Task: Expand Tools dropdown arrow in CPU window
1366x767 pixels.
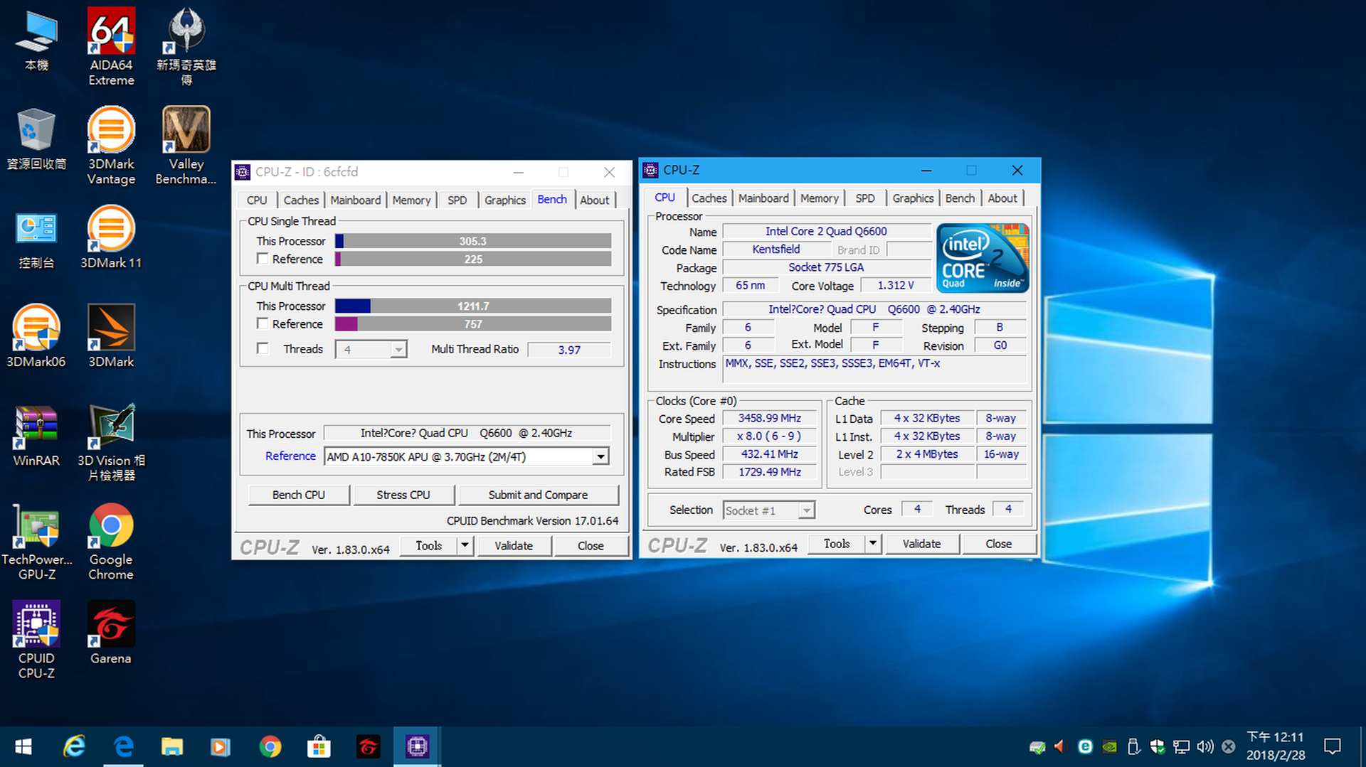Action: click(x=873, y=544)
